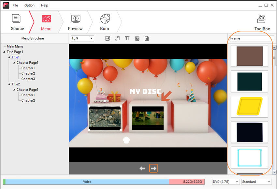This screenshot has height=189, width=277.
Task: Open the background music settings icon
Action: point(117,38)
